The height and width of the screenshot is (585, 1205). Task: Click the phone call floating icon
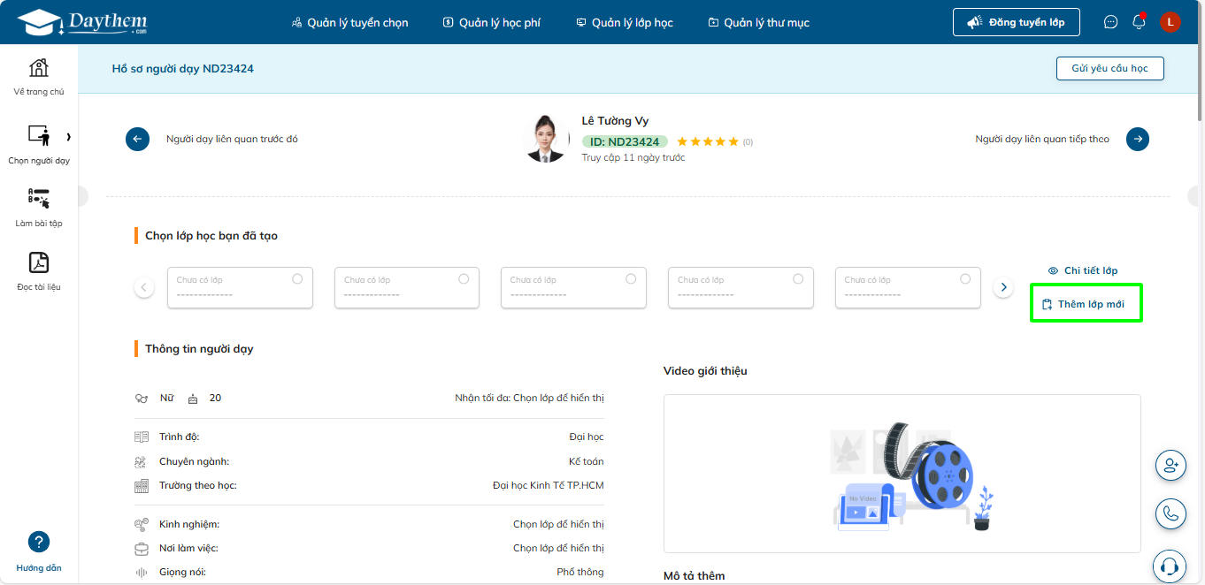coord(1170,513)
